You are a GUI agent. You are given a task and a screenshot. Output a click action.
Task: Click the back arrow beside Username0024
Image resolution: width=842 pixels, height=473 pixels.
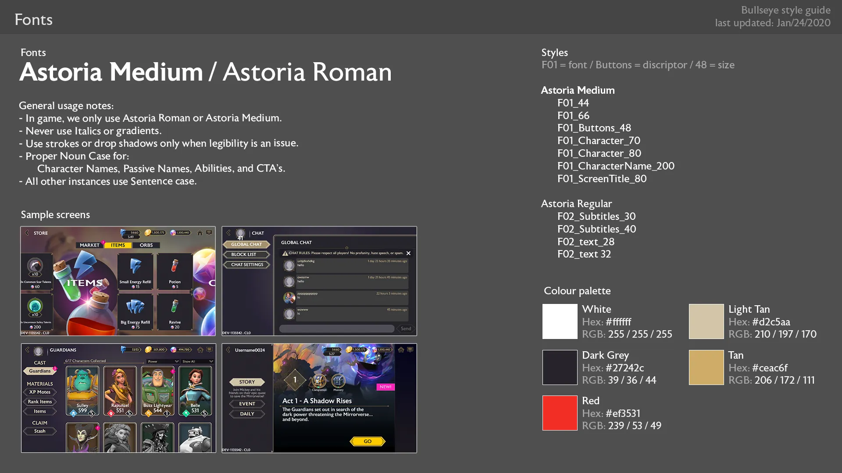coord(228,350)
